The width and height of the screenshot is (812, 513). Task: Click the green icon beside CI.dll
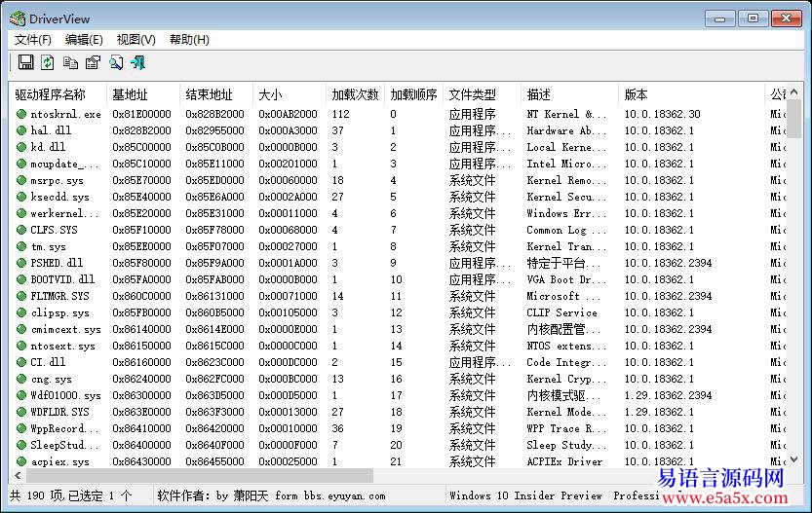[x=21, y=362]
